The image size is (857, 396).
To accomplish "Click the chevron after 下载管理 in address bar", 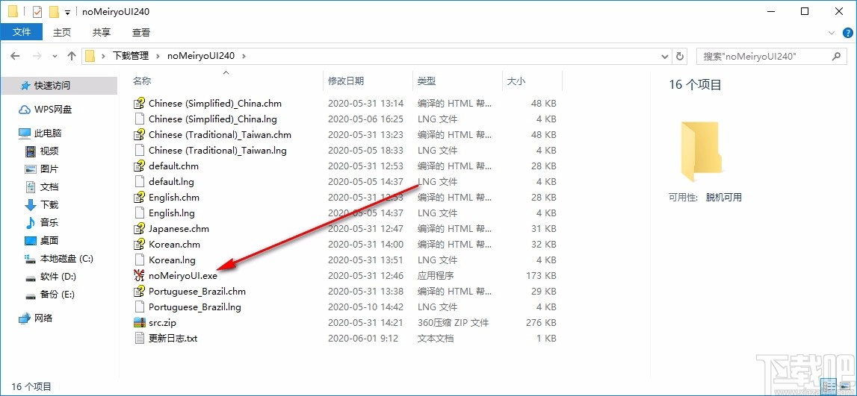I will point(158,56).
